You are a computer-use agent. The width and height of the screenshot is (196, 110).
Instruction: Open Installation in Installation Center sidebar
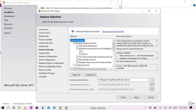tap(9, 12)
